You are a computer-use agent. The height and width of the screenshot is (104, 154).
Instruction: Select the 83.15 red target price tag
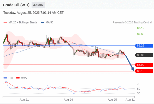pos(144,71)
